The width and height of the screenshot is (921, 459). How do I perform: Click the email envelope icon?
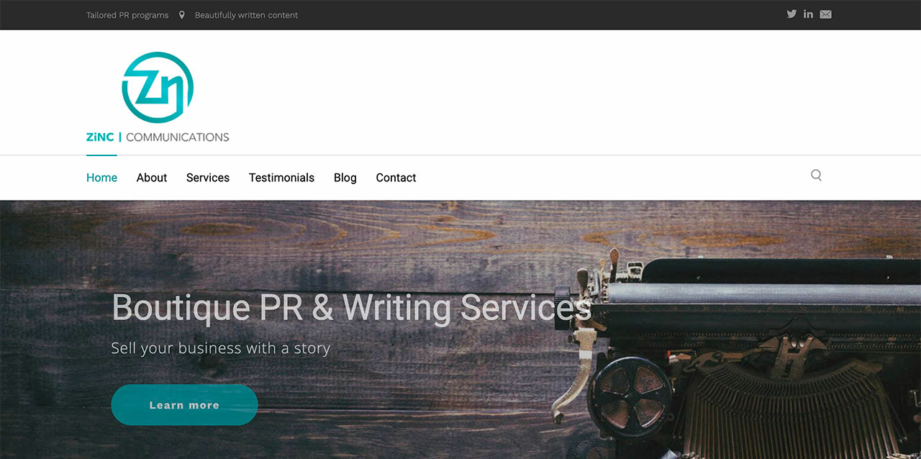825,14
